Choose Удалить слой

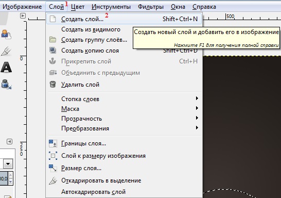point(124,85)
